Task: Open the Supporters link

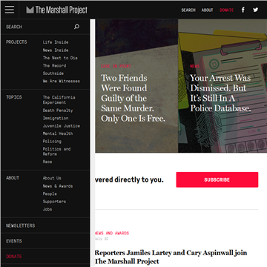Action: pos(54,202)
